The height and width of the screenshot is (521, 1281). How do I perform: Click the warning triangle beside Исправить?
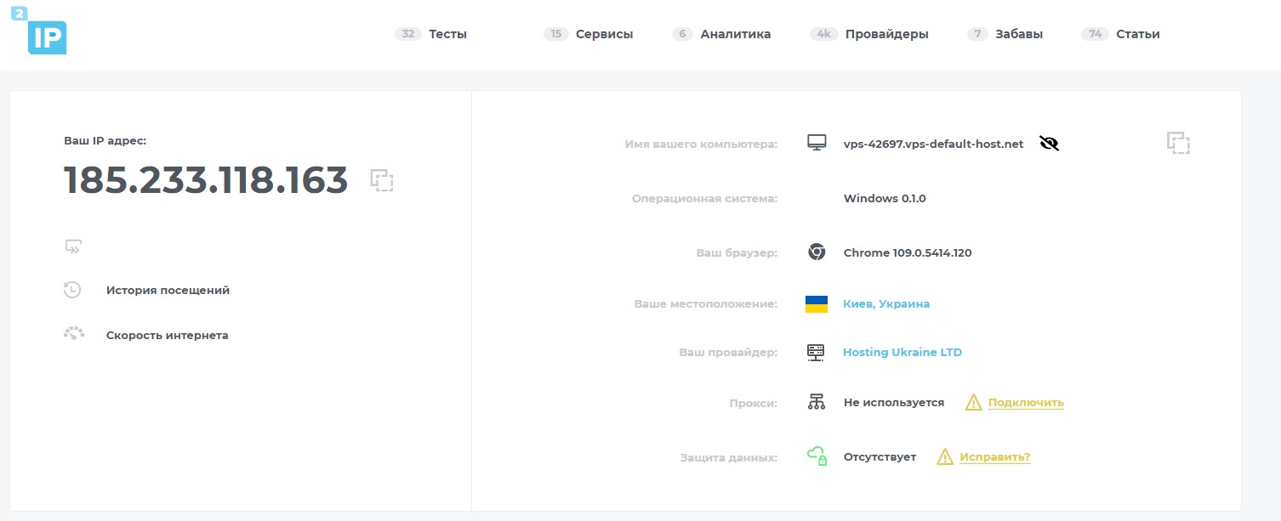coord(945,457)
